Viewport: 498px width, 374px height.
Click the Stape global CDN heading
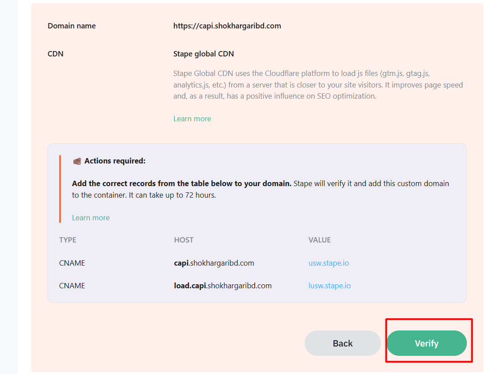point(203,54)
